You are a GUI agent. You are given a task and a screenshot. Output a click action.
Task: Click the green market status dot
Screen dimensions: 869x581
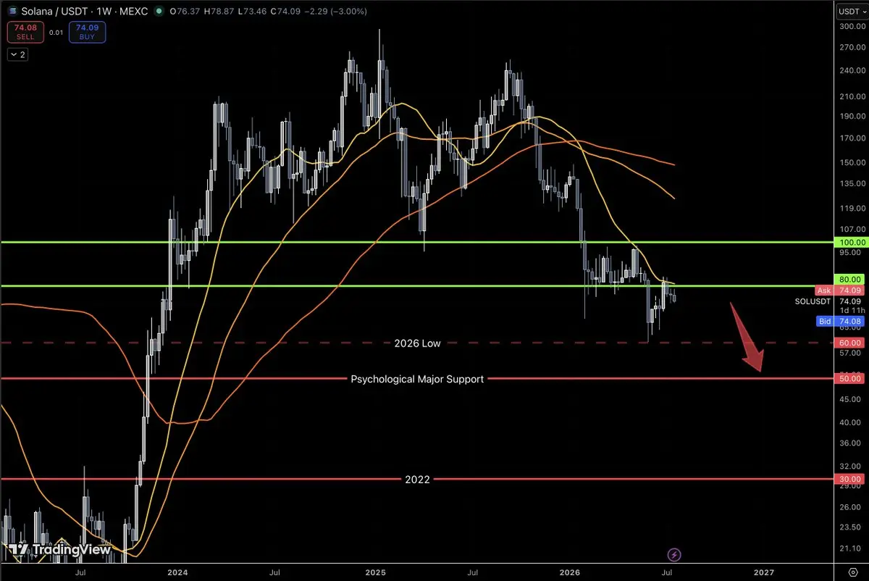[x=159, y=12]
